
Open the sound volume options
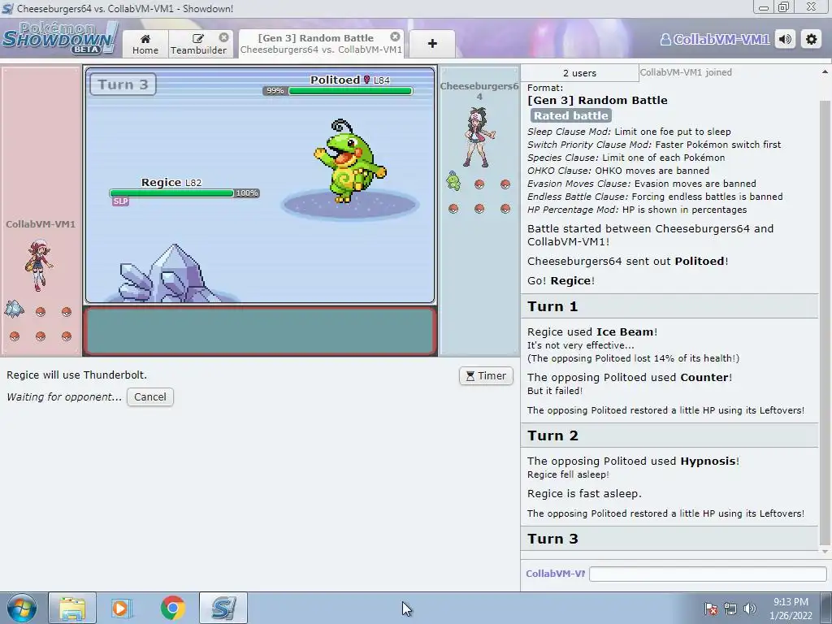pyautogui.click(x=786, y=39)
